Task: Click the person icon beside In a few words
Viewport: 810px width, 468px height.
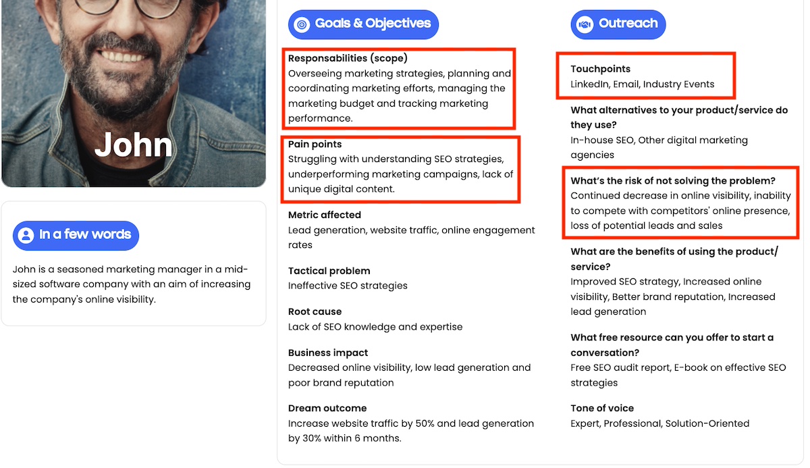Action: (26, 235)
